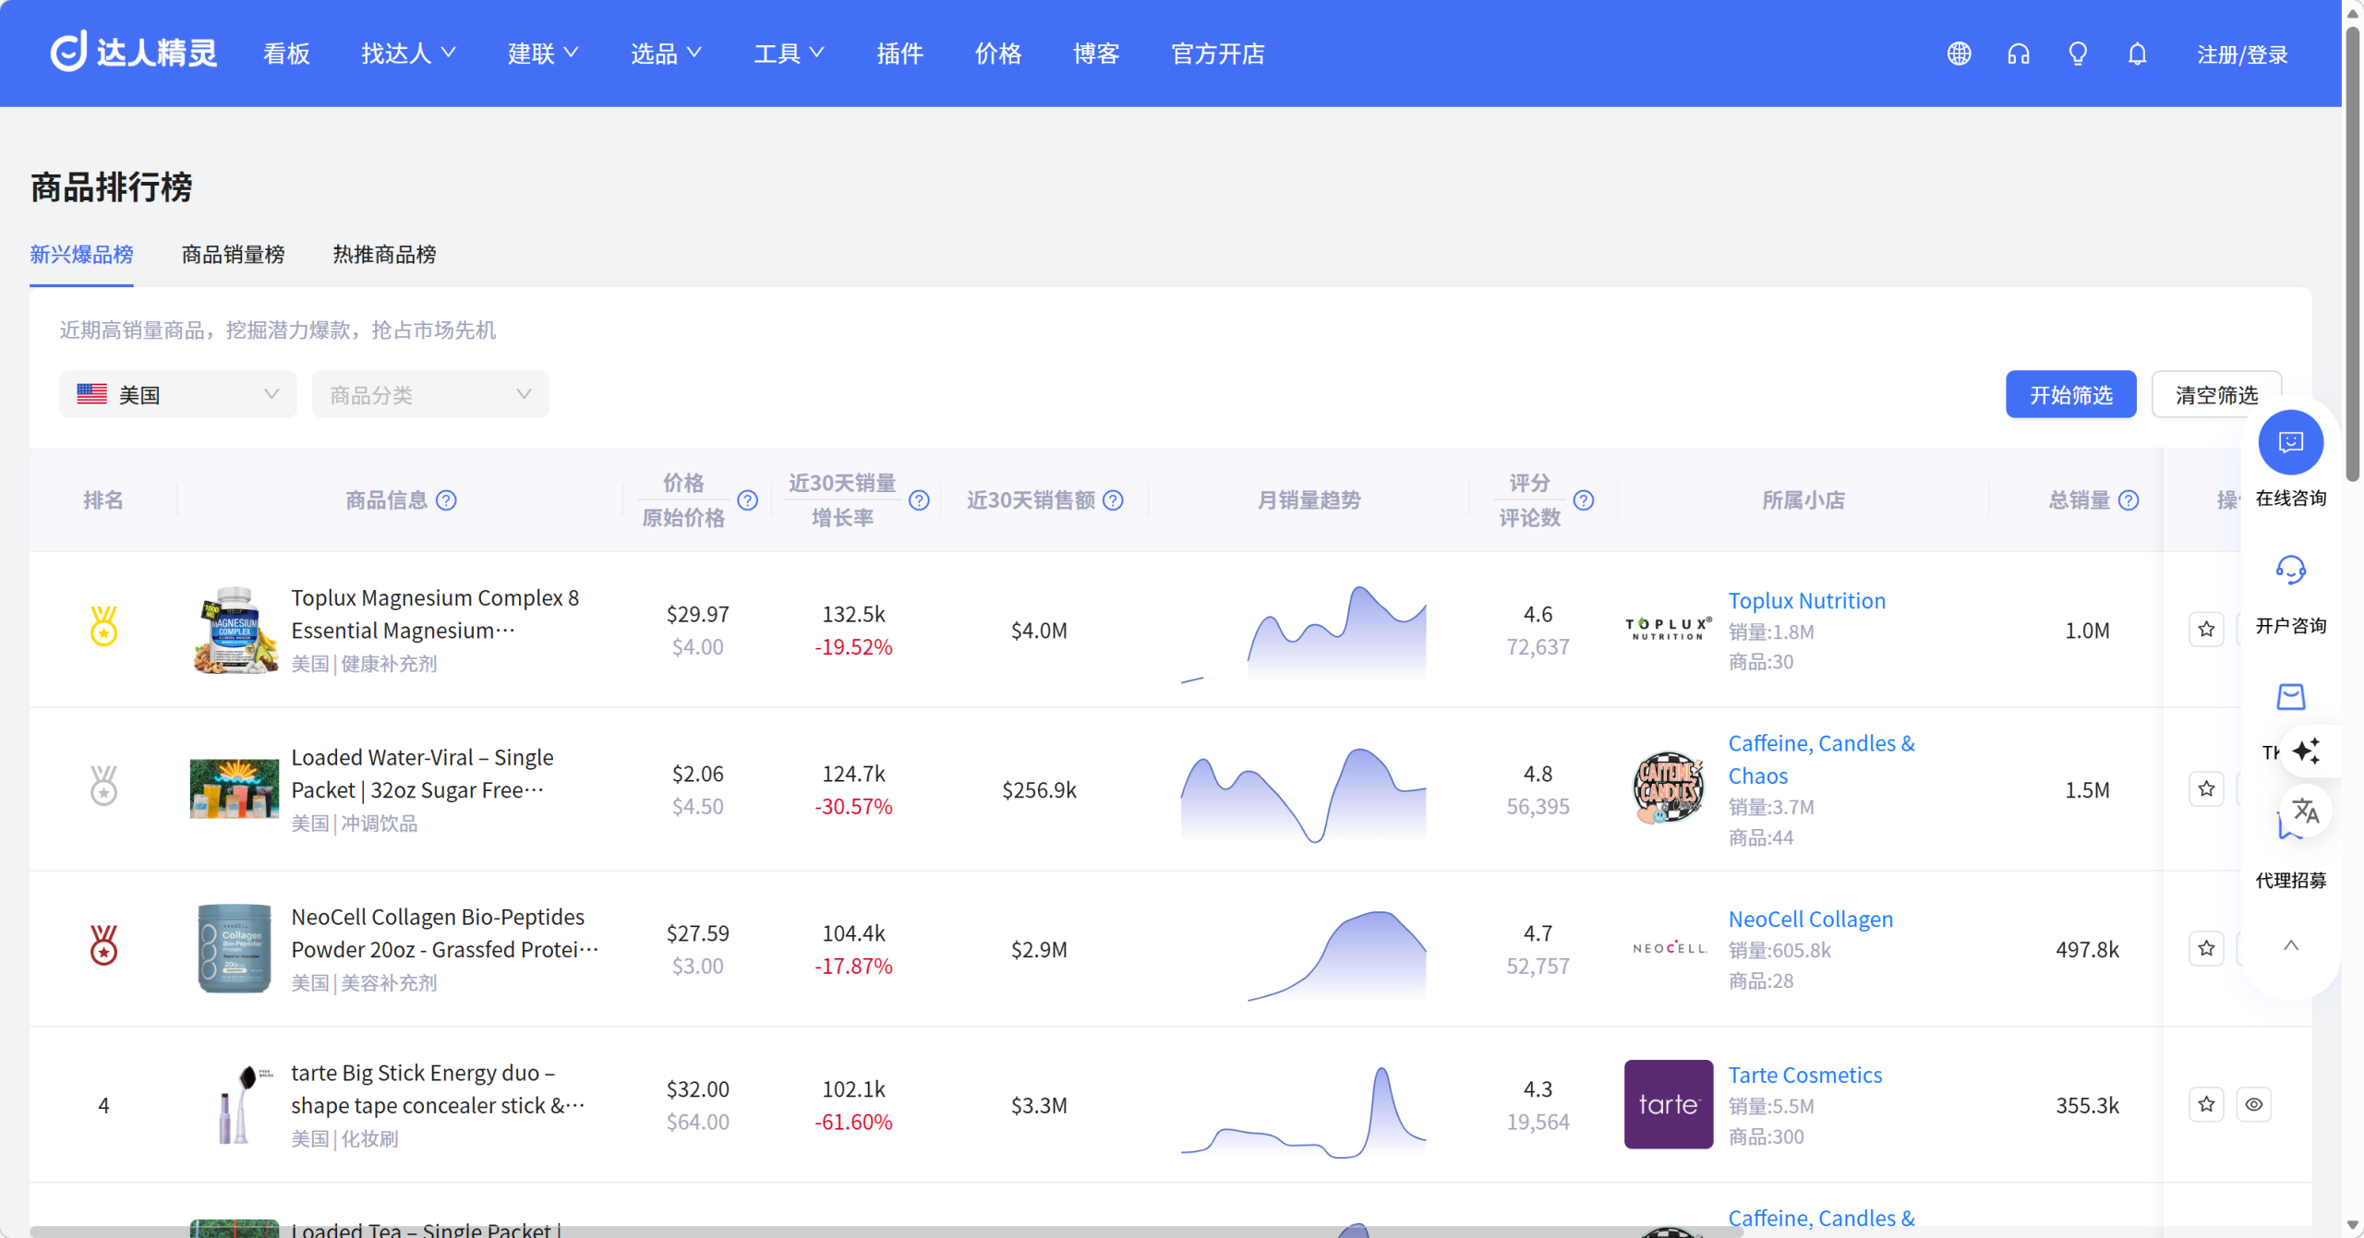Image resolution: width=2364 pixels, height=1238 pixels.
Task: Open Toplux Magnesium Complex product title
Action: [435, 614]
